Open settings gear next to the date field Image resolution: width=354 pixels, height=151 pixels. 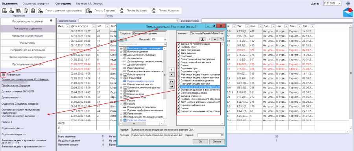pos(348,4)
